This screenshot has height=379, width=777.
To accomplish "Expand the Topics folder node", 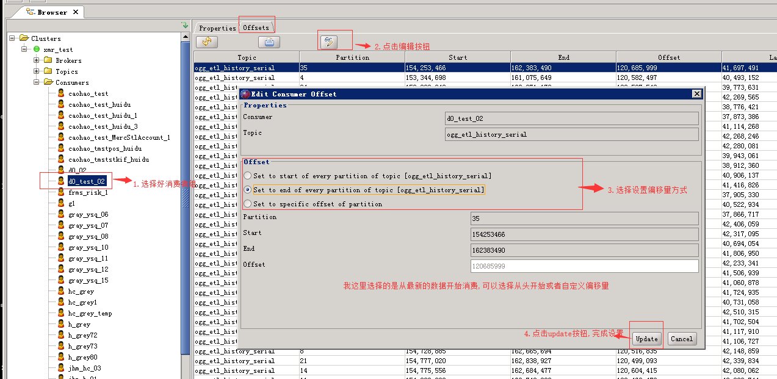I will click(x=37, y=71).
